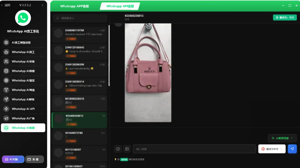The image size is (300, 168).
Task: Switch to the Whatsapp API客服 tab
Action: [x=120, y=6]
